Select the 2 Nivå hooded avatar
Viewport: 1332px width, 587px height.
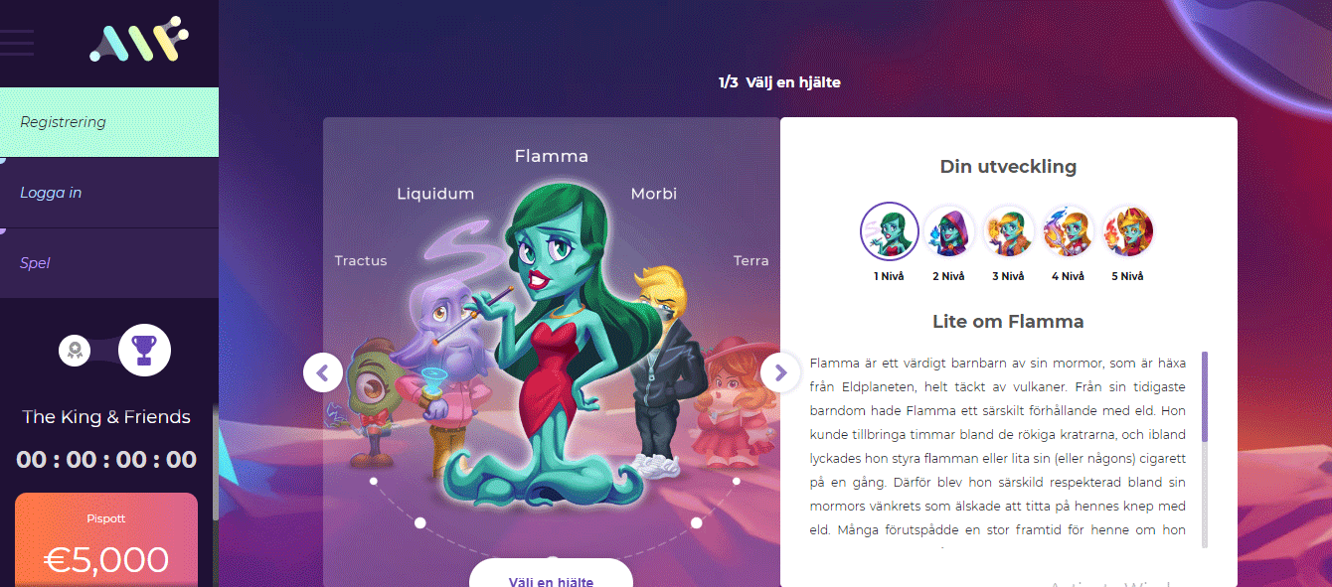tap(948, 231)
